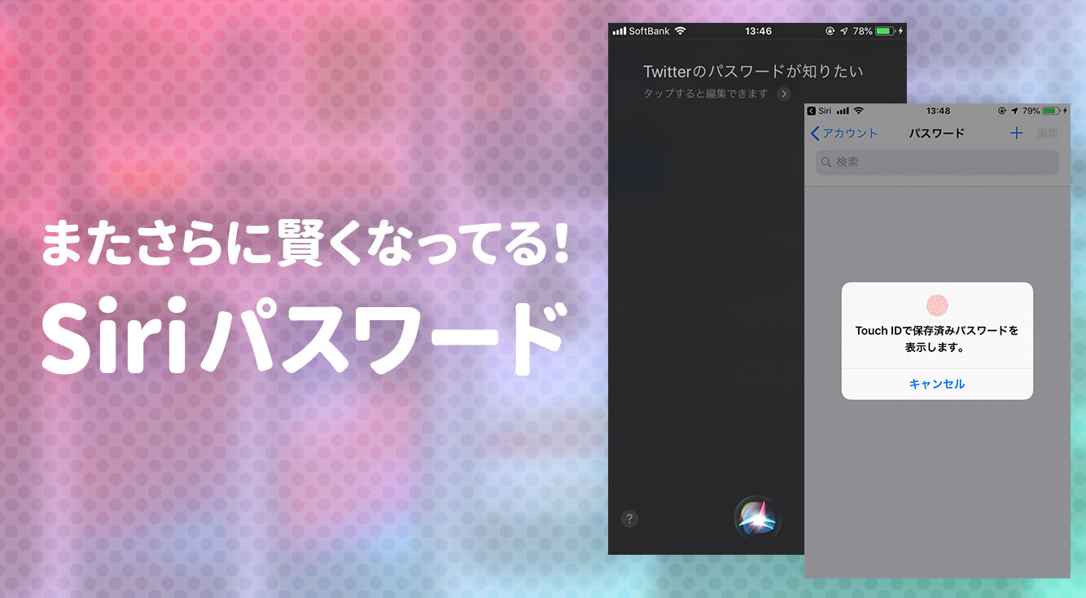Tap Wi-Fi icon in Siri screen status bar
This screenshot has height=598, width=1086.
[681, 31]
